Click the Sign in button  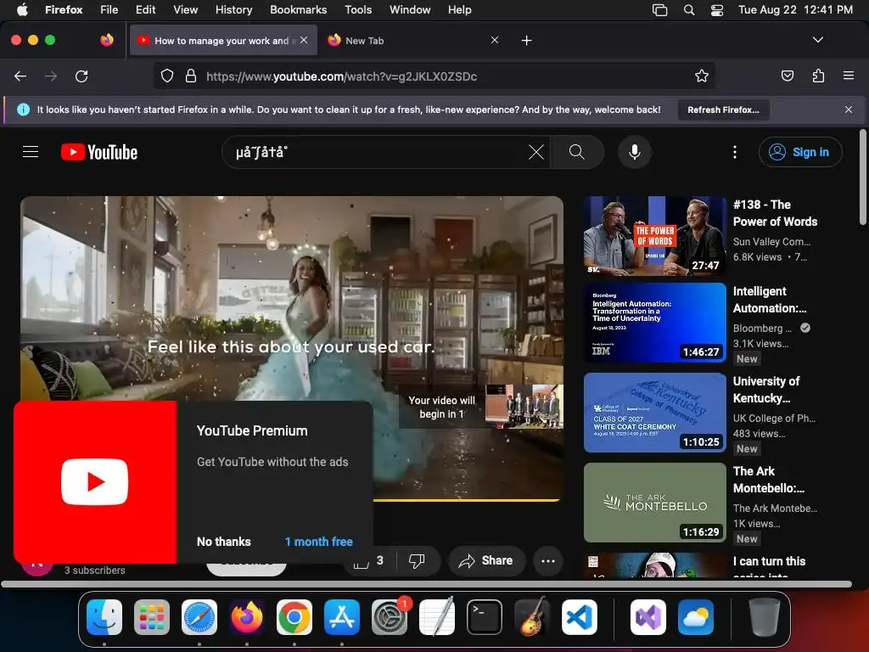point(800,152)
